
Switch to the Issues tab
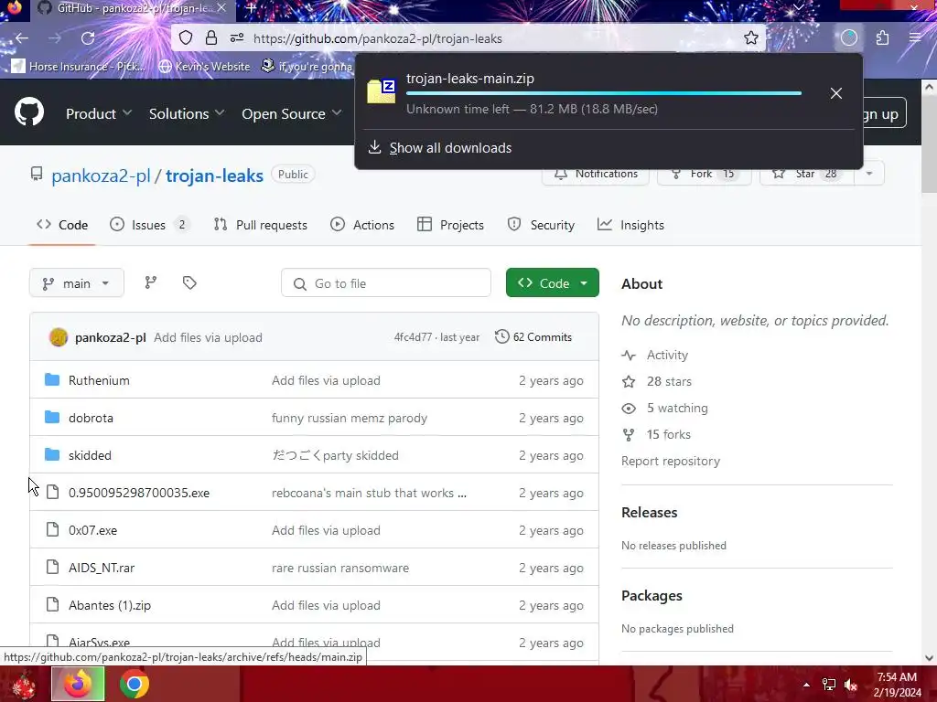pyautogui.click(x=149, y=225)
